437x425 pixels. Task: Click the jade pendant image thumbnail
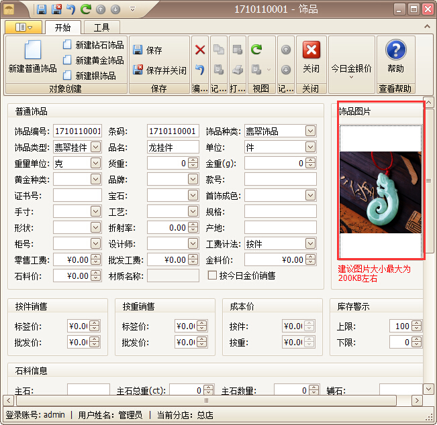click(x=381, y=192)
